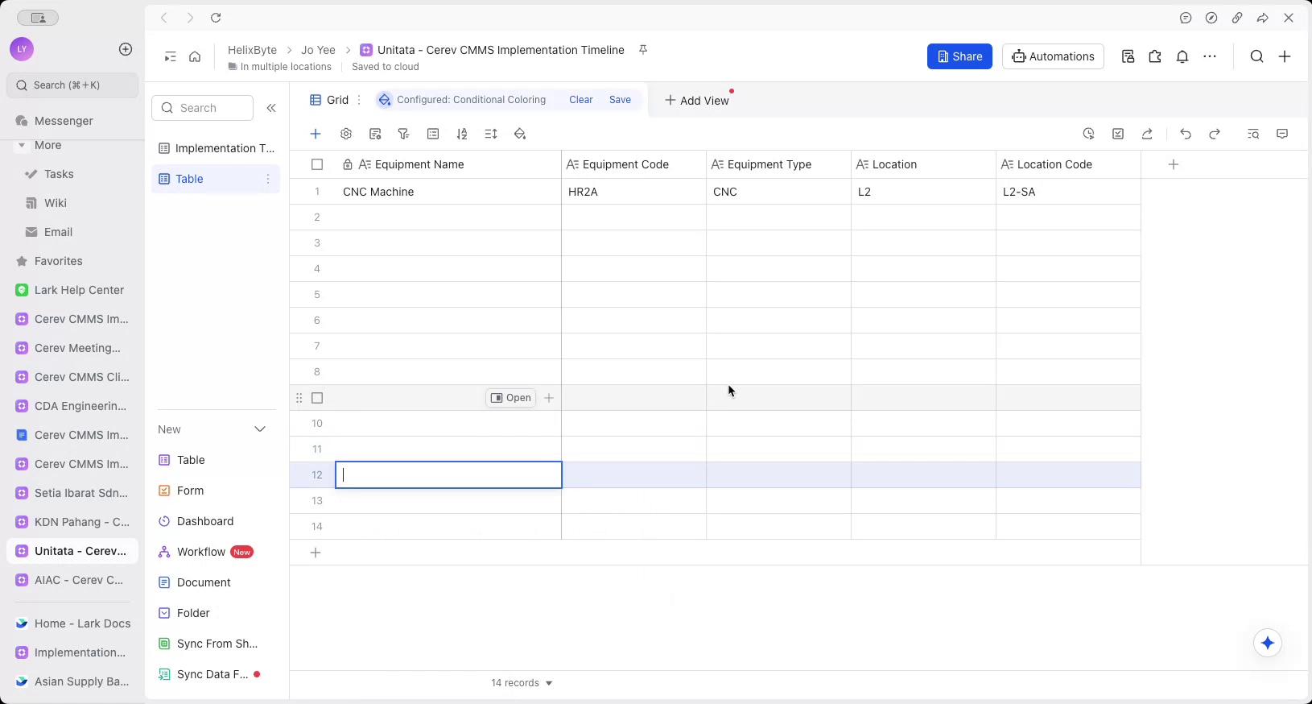Click the Equipment Type column header
The width and height of the screenshot is (1312, 704).
[779, 164]
